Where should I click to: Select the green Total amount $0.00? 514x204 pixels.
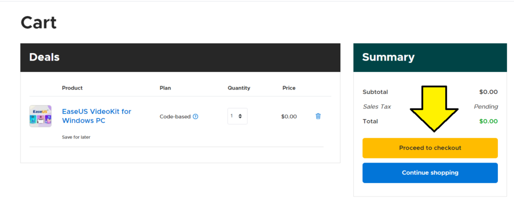point(488,121)
